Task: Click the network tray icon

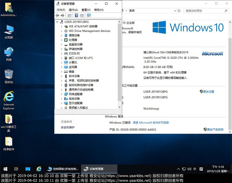Action: [x=184, y=169]
